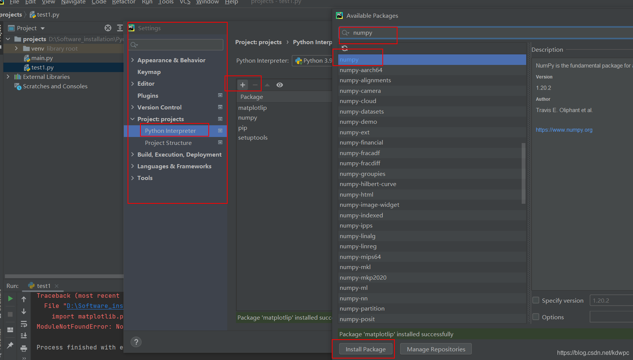Click the Settings search field
Screen dimensions: 633x360
(176, 45)
